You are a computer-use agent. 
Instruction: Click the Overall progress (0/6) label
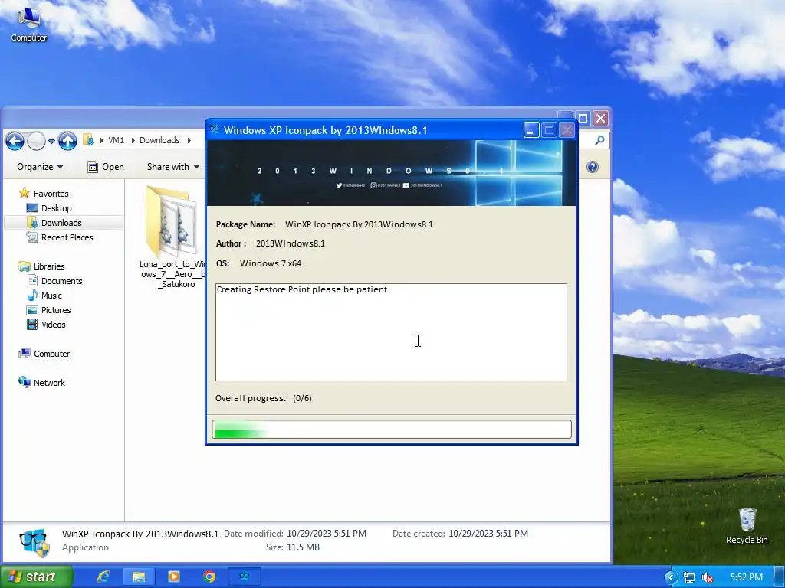(264, 398)
